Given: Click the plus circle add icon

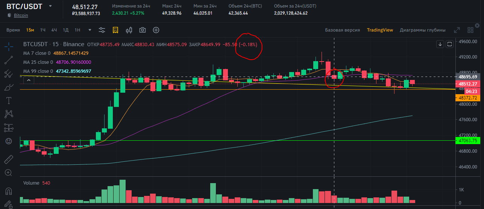Looking at the screenshot, I should tap(156, 30).
